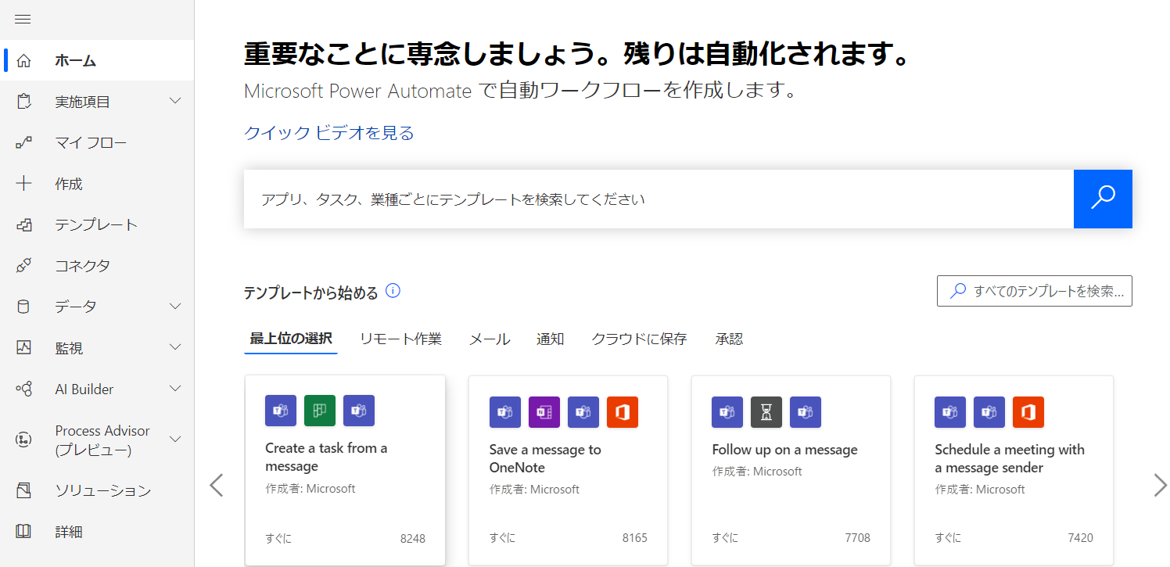Click the 8248 usage count
The height and width of the screenshot is (567, 1170).
point(412,538)
